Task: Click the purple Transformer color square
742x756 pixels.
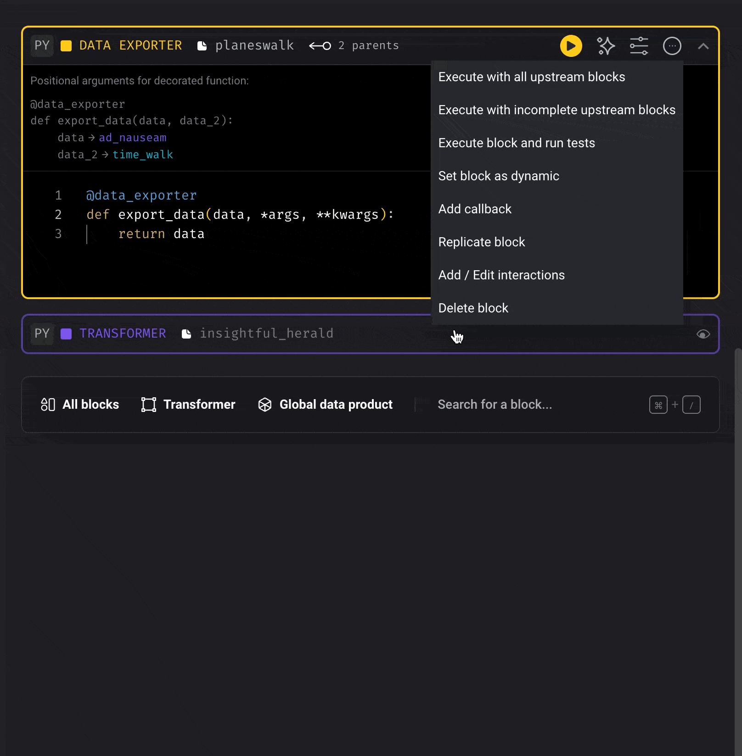Action: [x=66, y=334]
